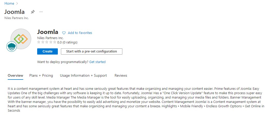Switch to the Plans + Pricing tab
278x115 pixels.
coord(41,75)
